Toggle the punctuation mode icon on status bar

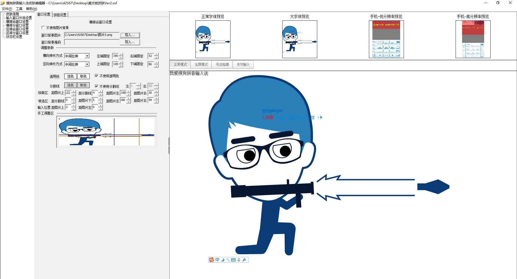click(228, 260)
